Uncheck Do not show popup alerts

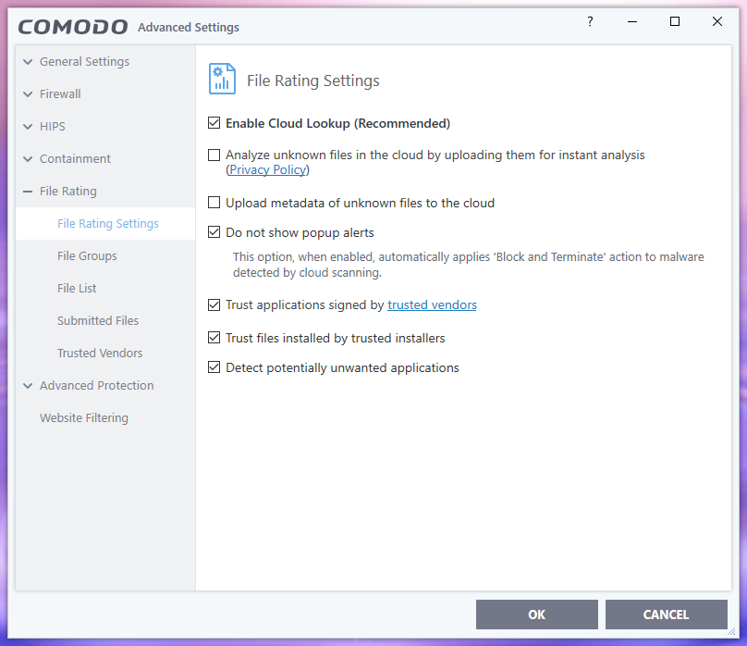[x=214, y=232]
